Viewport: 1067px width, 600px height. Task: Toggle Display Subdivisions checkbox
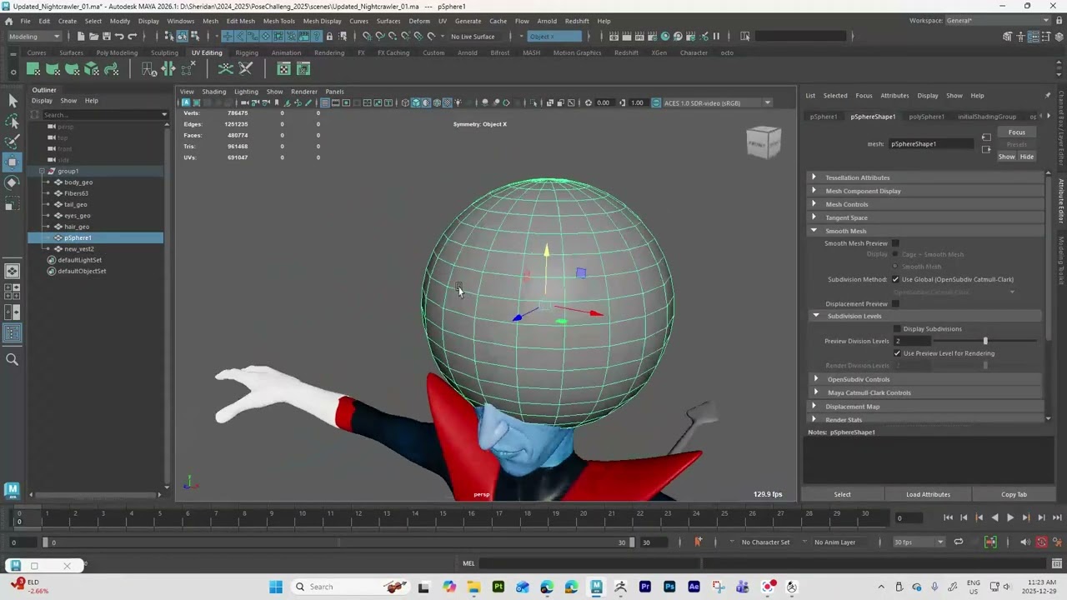point(898,328)
